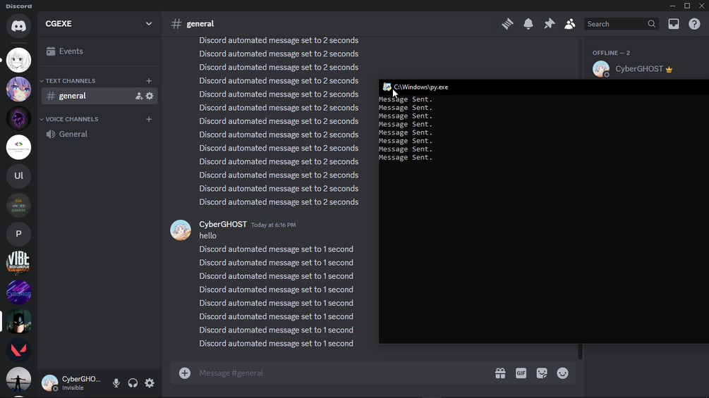
Task: Click the 'hello' message text
Action: (x=208, y=235)
